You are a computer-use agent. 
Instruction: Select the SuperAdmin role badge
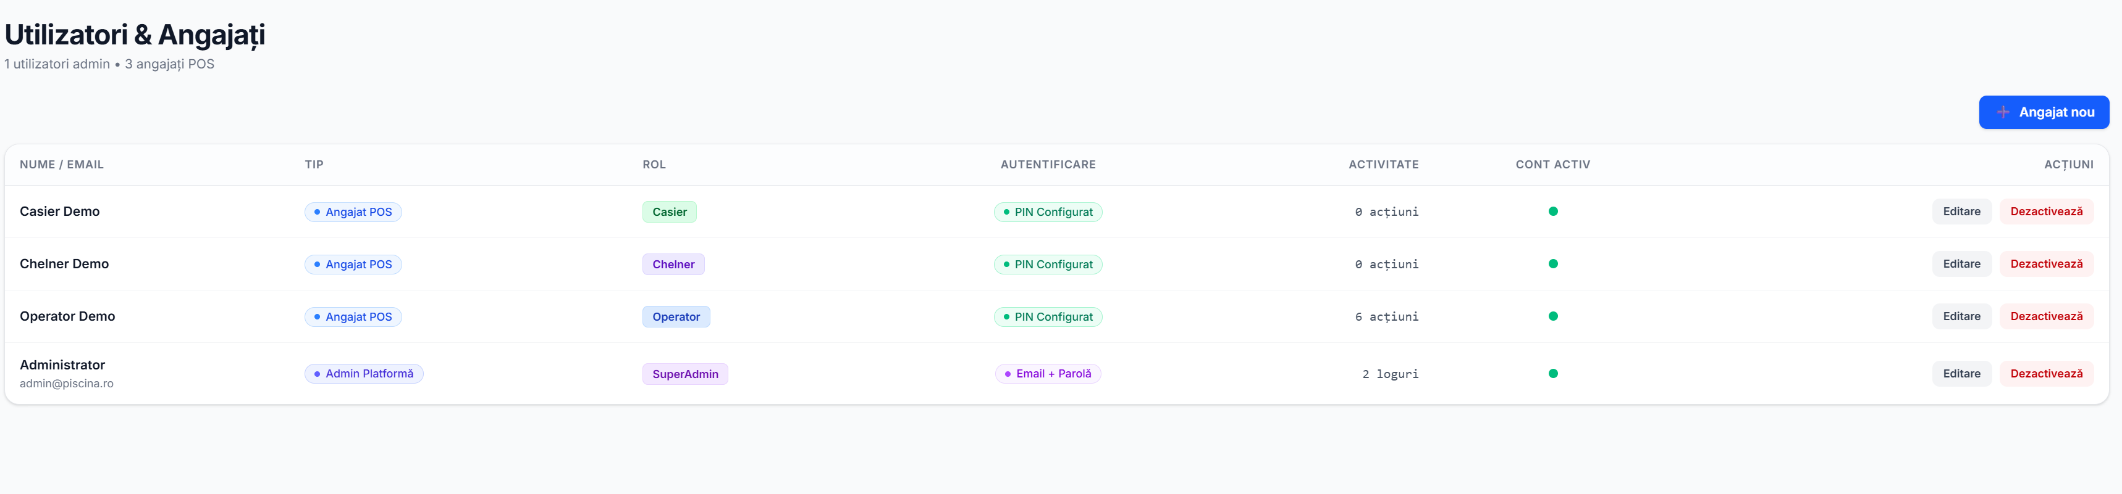tap(684, 374)
